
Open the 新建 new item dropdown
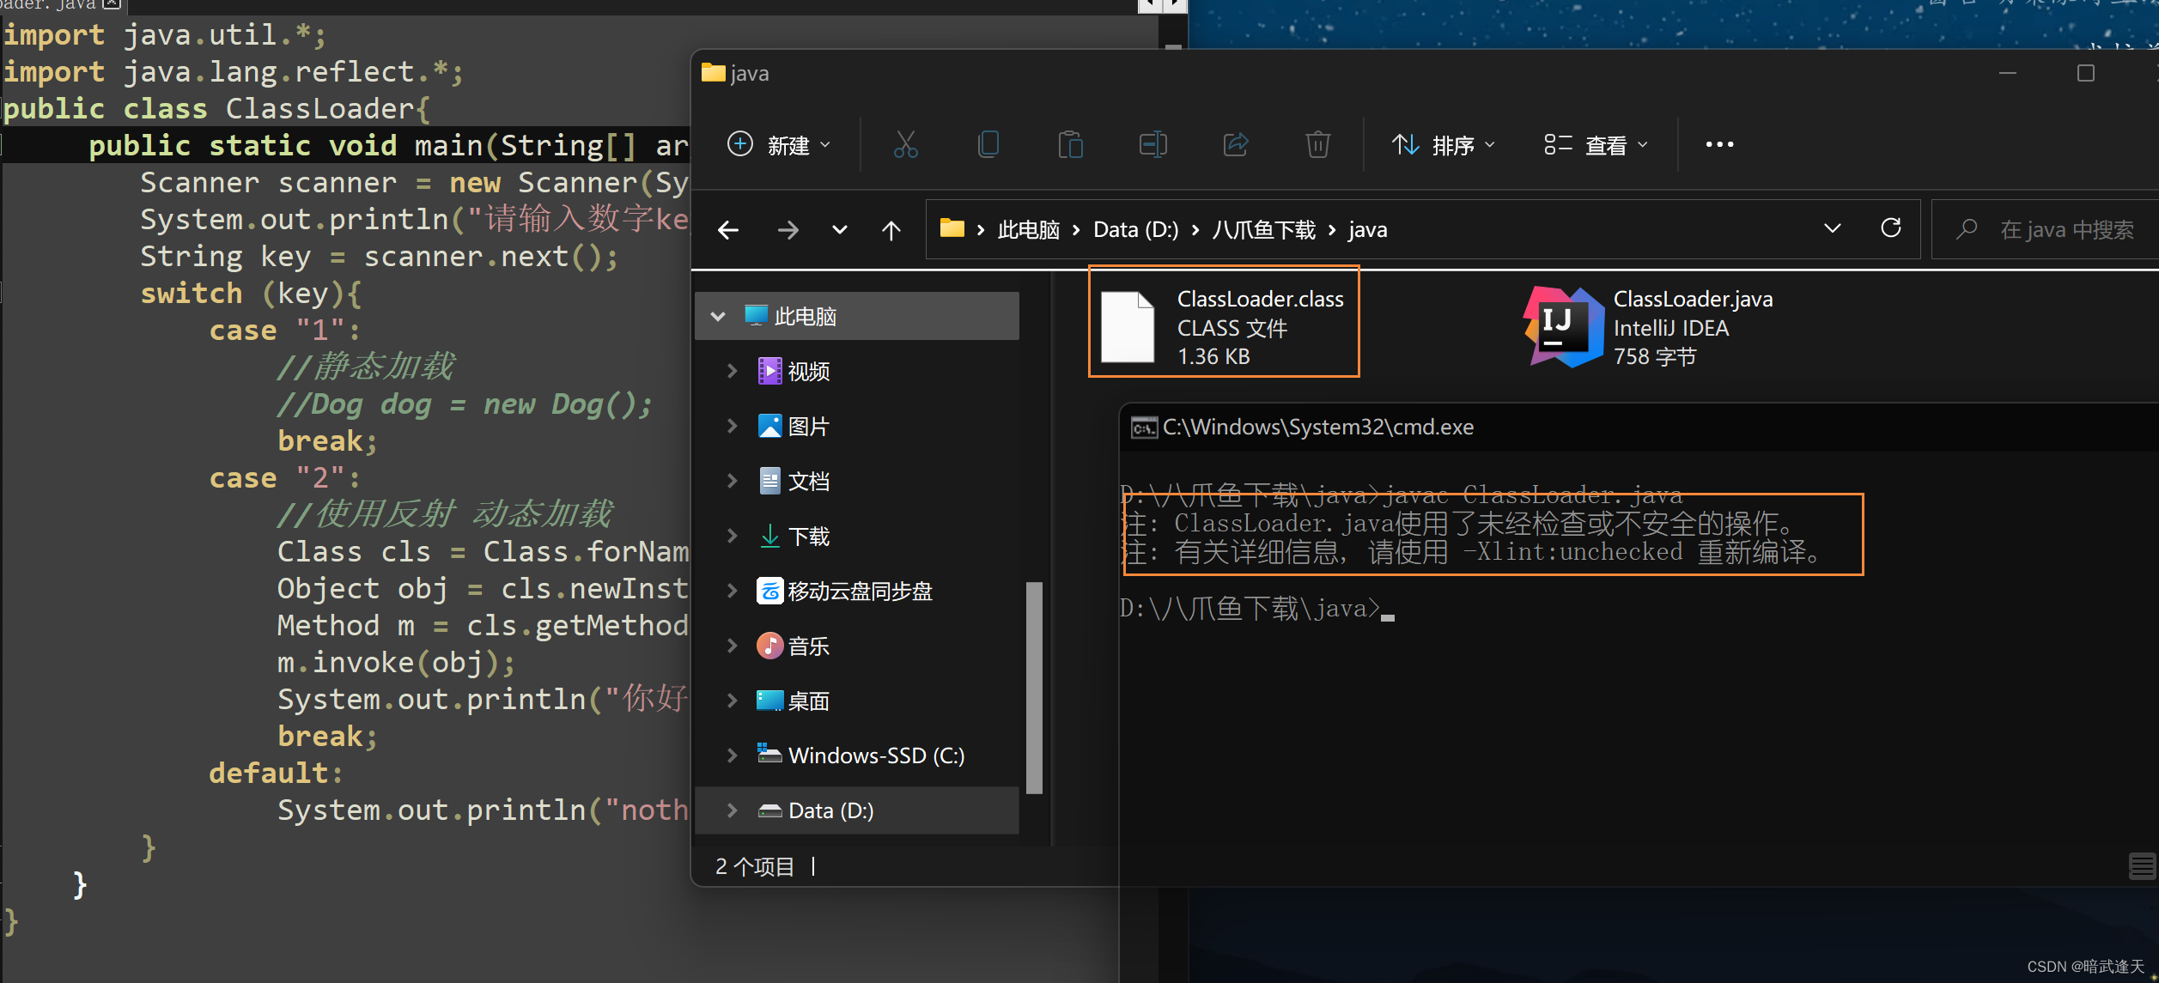pyautogui.click(x=779, y=144)
